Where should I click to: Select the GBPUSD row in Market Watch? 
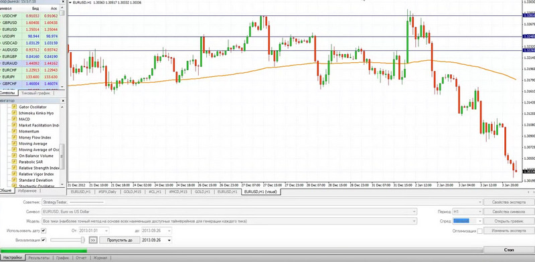29,23
